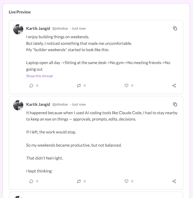The image size is (193, 198).
Task: Click the Kartik Jangid name on the first post
Action: (x=38, y=28)
